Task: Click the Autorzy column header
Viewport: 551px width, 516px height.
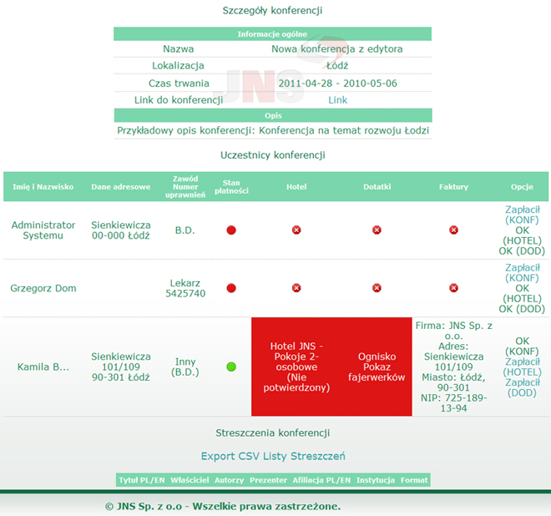Action: [230, 480]
